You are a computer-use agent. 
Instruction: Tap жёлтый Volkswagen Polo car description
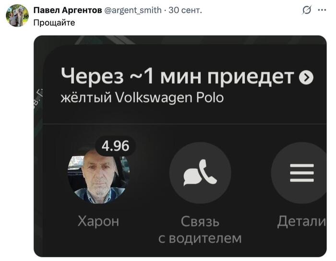[142, 97]
